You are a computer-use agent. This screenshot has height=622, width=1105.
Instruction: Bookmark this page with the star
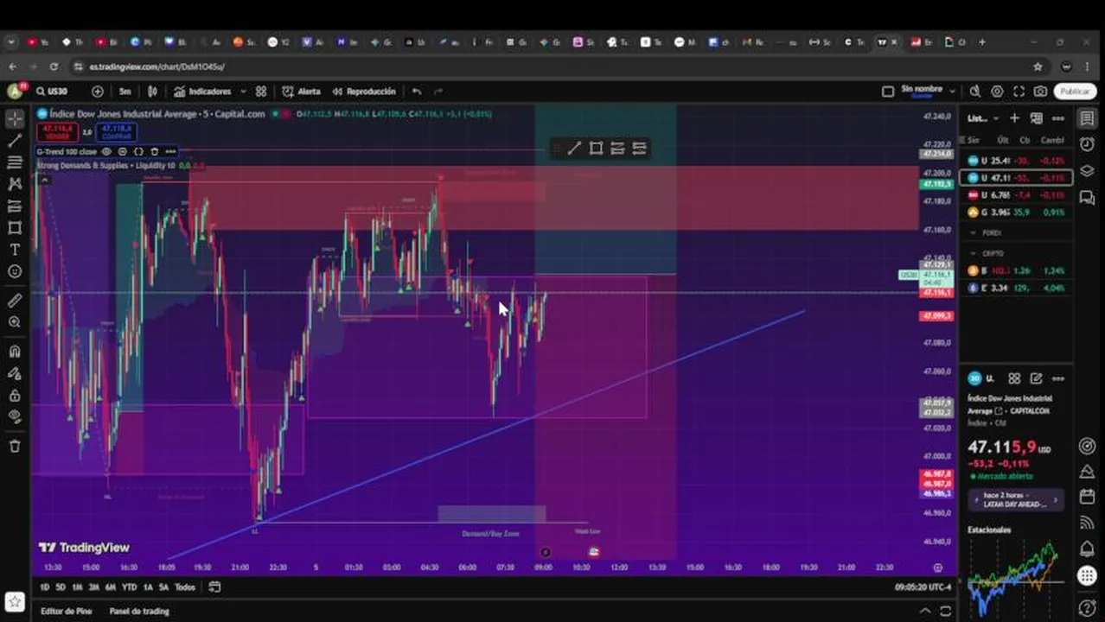pos(1038,67)
